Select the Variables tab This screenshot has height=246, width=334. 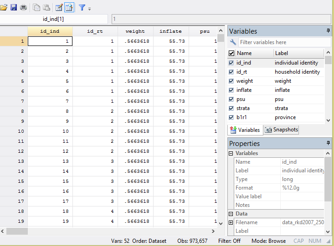point(245,130)
